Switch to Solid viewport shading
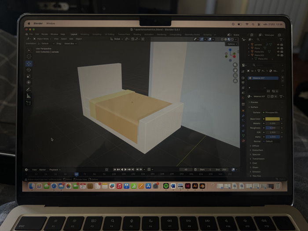This screenshot has width=308, height=231. coord(225,39)
